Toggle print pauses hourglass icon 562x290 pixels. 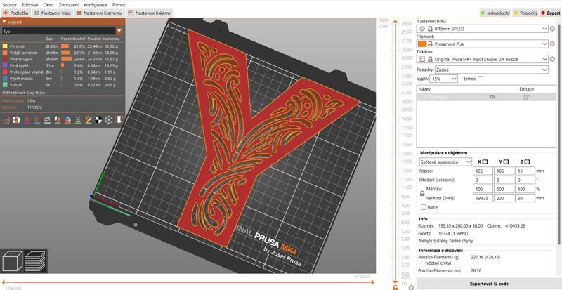point(78,120)
